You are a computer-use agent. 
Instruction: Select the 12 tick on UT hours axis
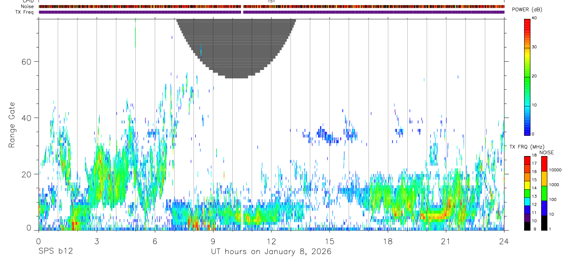[271, 241]
